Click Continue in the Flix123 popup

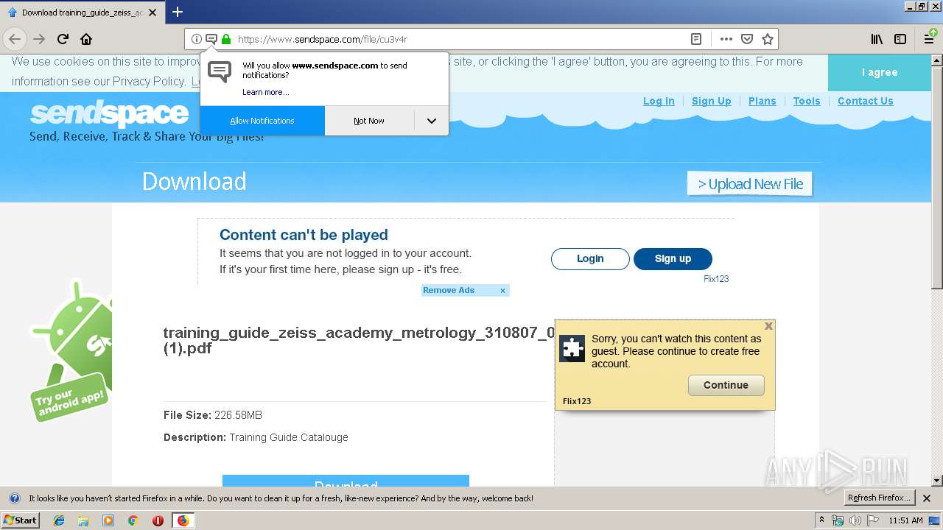[726, 385]
